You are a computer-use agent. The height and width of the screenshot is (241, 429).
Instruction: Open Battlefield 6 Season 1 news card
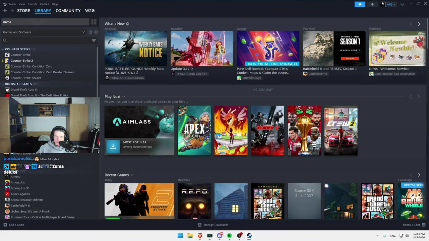[x=334, y=49]
